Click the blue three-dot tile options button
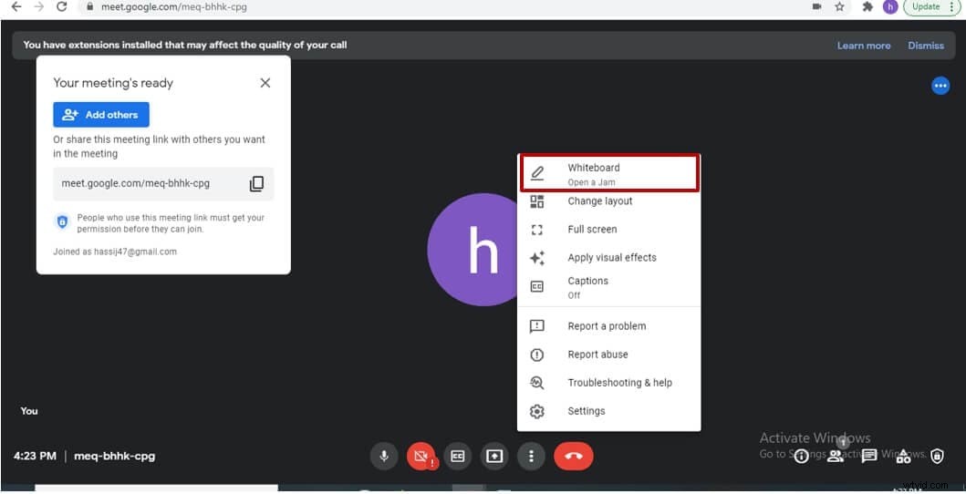The width and height of the screenshot is (966, 494). pos(940,86)
